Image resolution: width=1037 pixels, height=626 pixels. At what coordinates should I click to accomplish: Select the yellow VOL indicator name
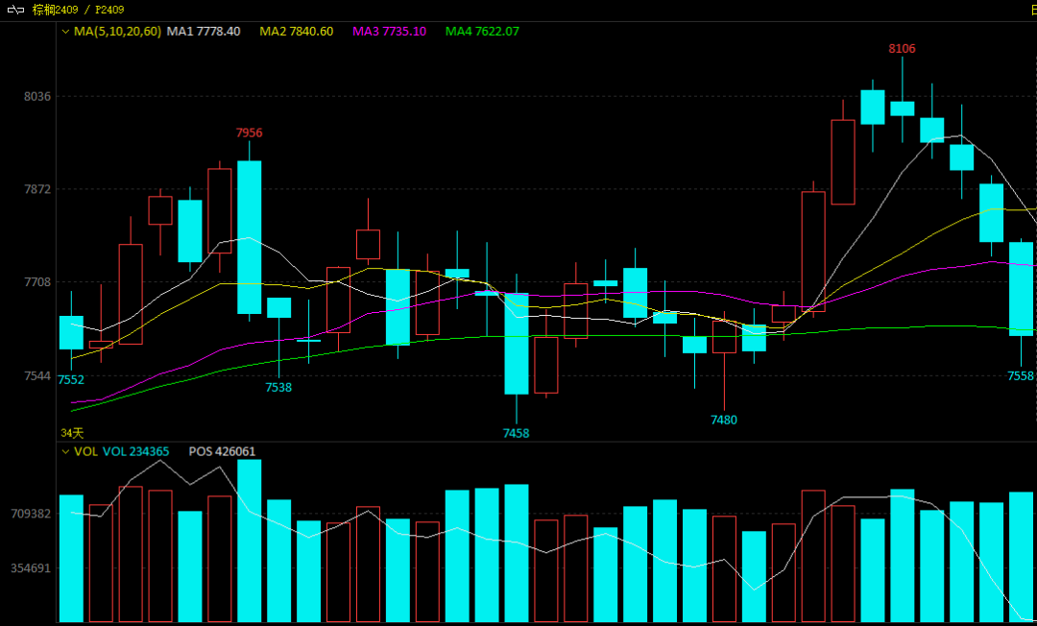pos(86,451)
